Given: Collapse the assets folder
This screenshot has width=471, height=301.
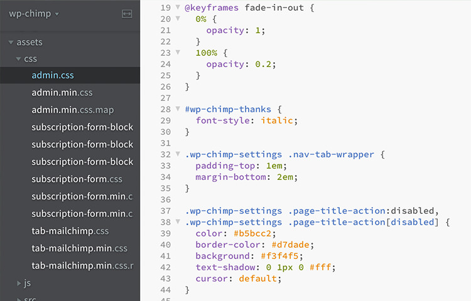Looking at the screenshot, I should click(11, 43).
